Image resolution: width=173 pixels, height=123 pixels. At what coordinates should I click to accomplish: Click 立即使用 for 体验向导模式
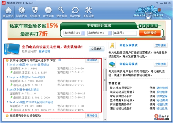click(160, 64)
